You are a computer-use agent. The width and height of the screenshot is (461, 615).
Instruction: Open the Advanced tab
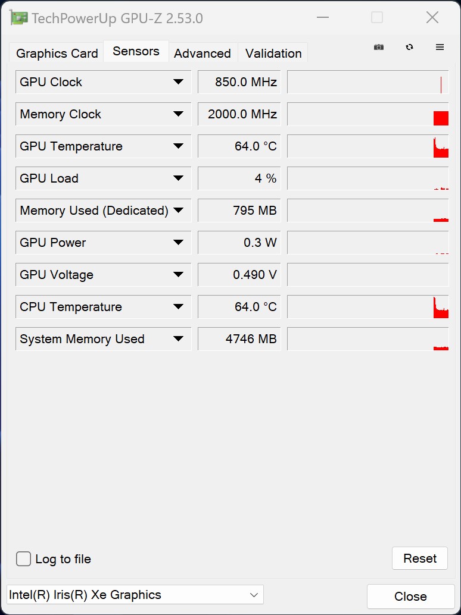203,54
